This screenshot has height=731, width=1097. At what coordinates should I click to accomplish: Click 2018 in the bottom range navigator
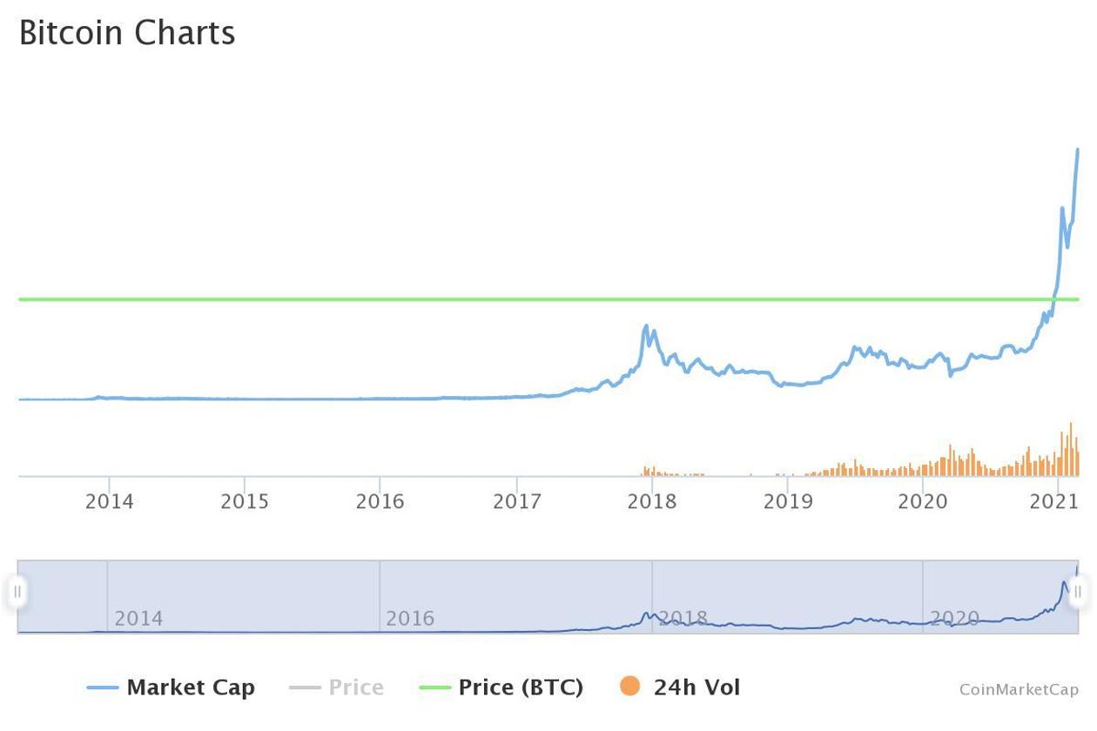(x=683, y=619)
